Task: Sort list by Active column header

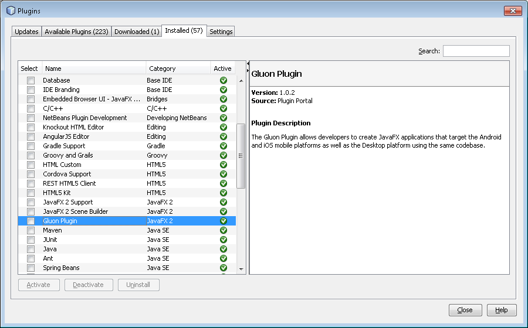Action: pyautogui.click(x=222, y=69)
